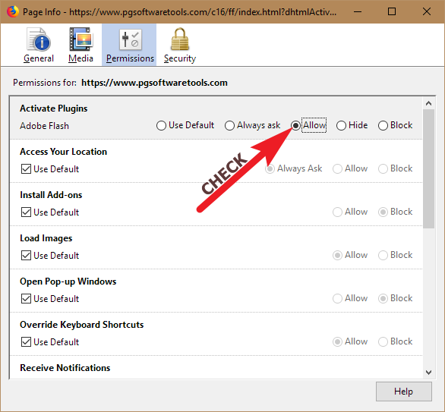The width and height of the screenshot is (445, 412).
Task: Uncheck Use Default under Open Pop-up Windows
Action: click(x=26, y=299)
